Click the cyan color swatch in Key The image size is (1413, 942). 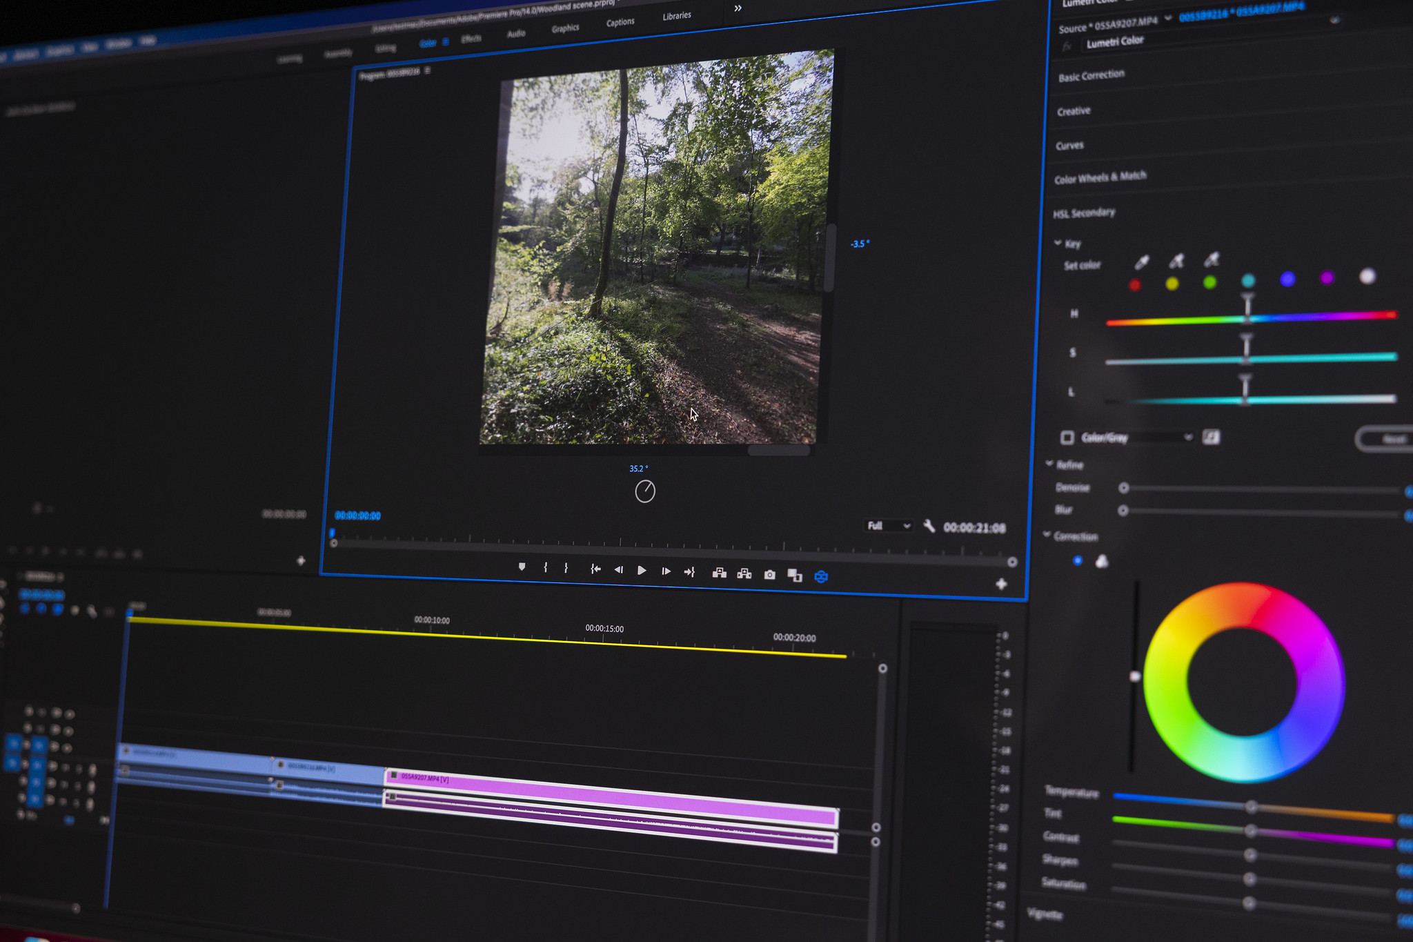[x=1247, y=280]
